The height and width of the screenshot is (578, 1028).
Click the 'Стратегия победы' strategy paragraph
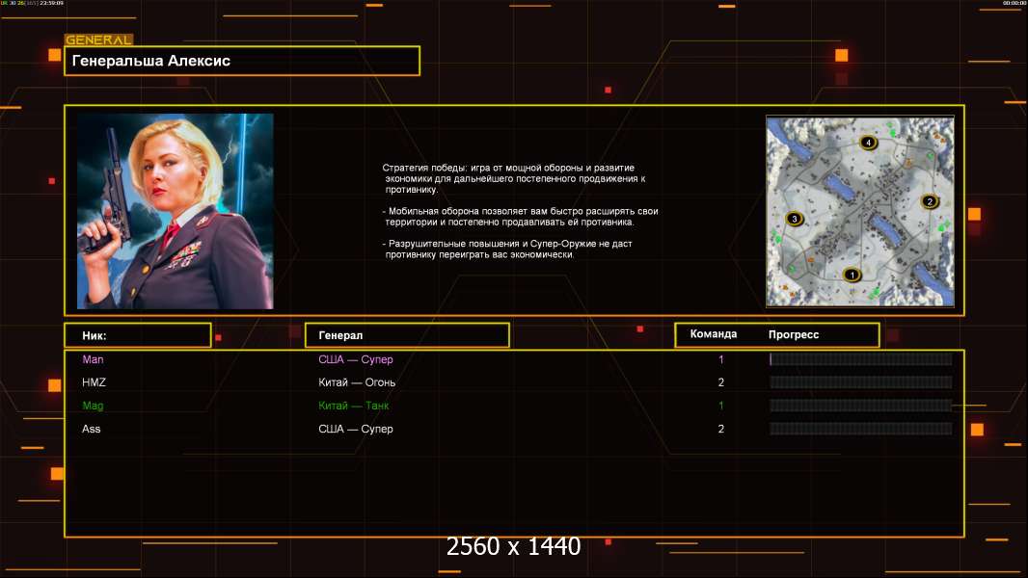click(x=514, y=179)
